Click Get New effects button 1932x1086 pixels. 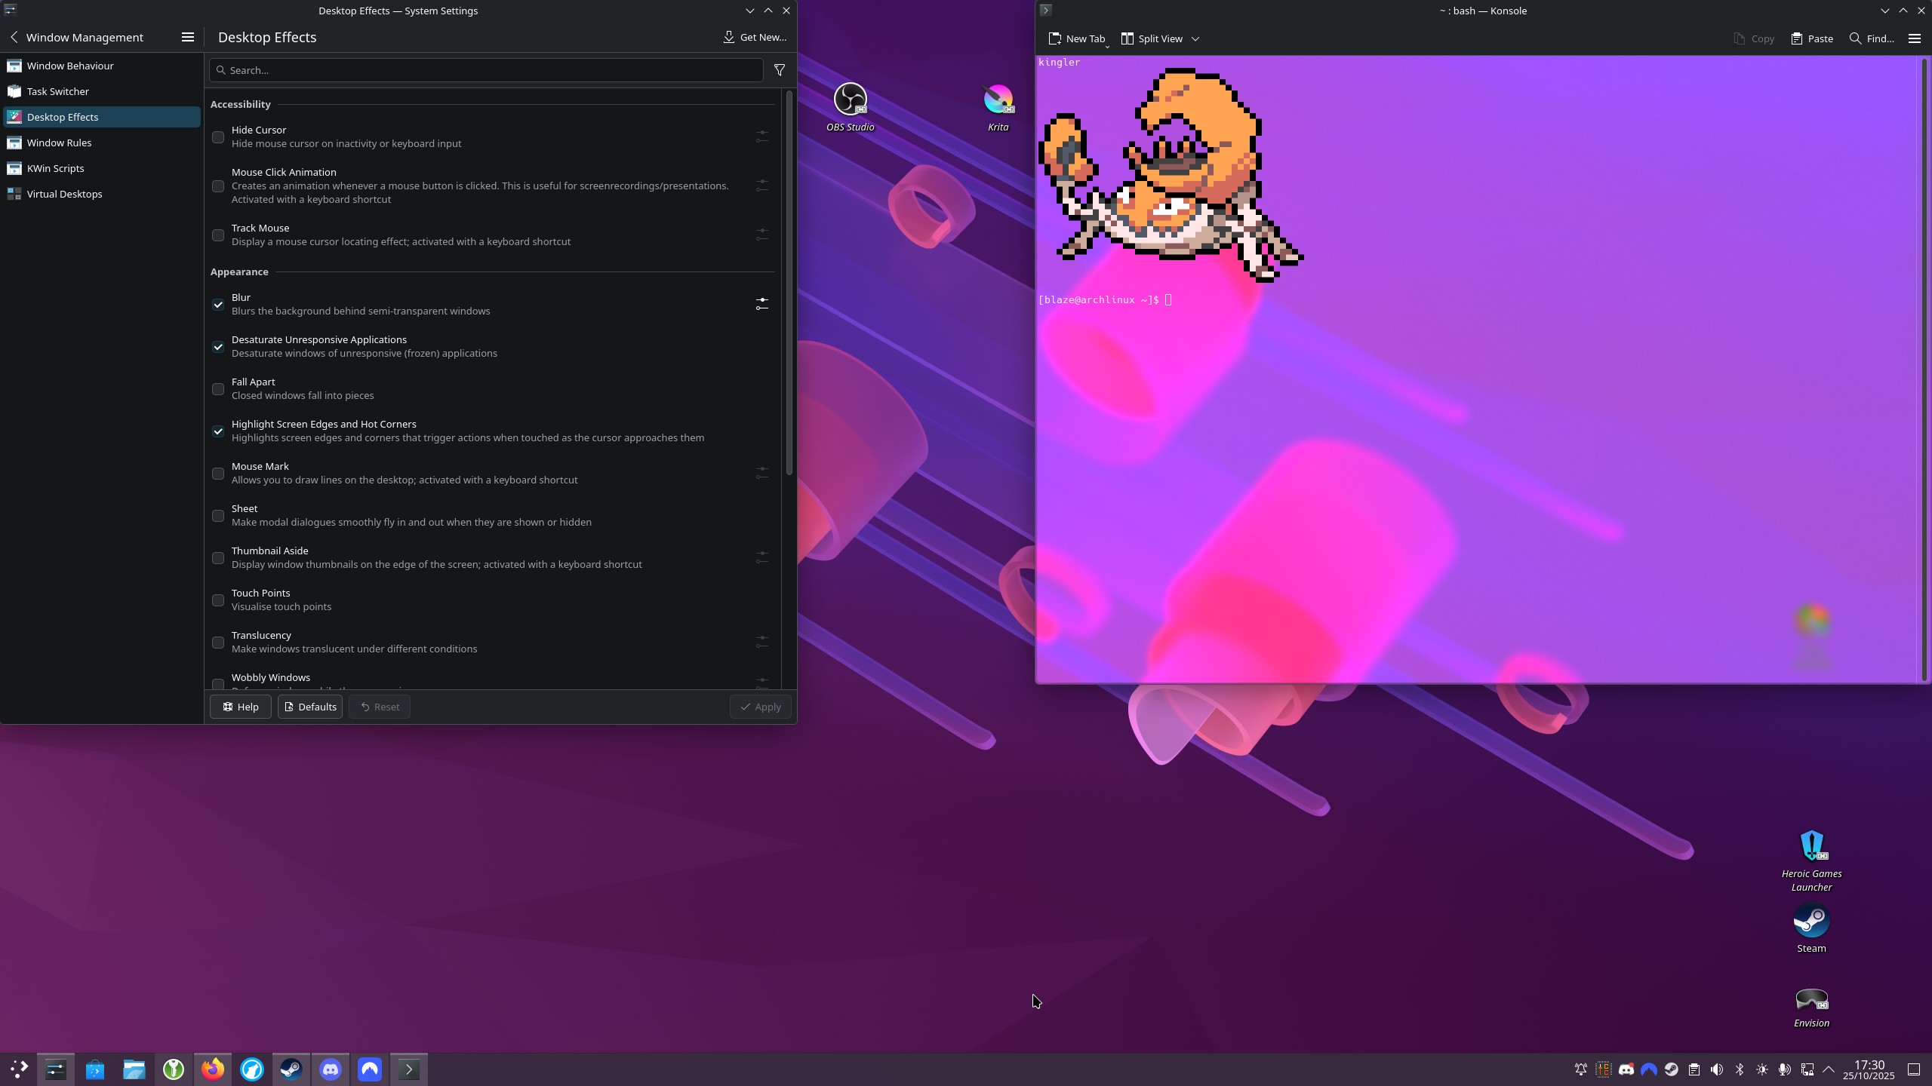click(755, 37)
